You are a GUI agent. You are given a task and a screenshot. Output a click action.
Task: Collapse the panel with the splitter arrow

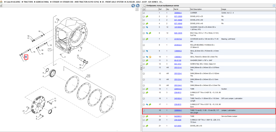tap(141, 68)
